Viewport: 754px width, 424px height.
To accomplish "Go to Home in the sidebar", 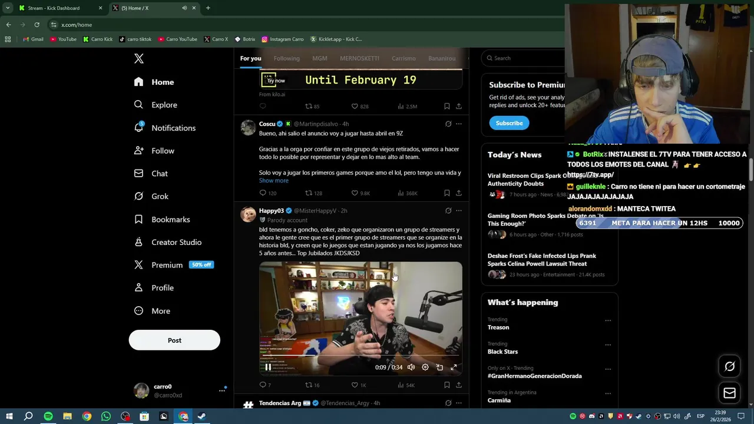I will tap(154, 82).
